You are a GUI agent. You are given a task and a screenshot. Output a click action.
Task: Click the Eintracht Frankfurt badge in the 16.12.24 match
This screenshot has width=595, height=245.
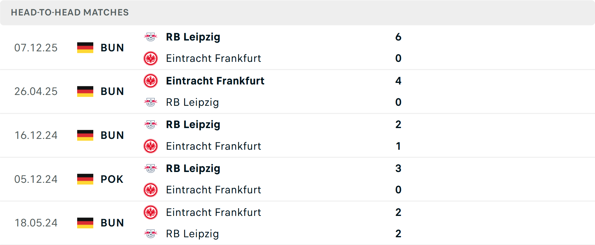tap(151, 146)
